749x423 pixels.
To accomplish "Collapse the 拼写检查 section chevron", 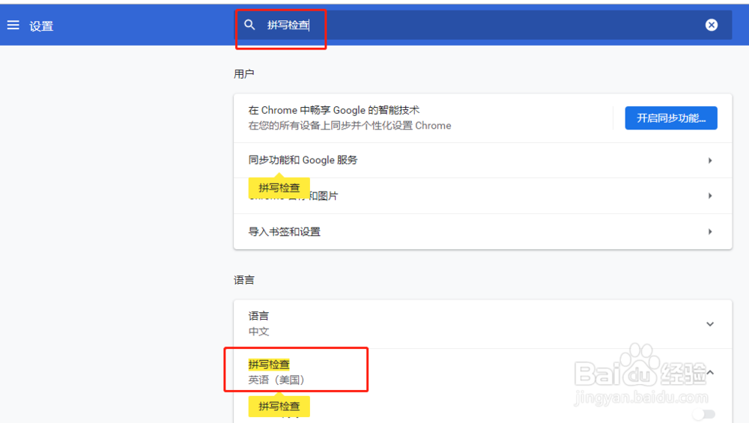I will point(709,372).
